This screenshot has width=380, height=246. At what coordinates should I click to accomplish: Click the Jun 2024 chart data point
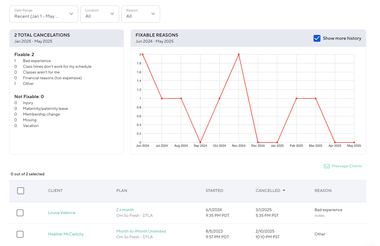(143, 54)
